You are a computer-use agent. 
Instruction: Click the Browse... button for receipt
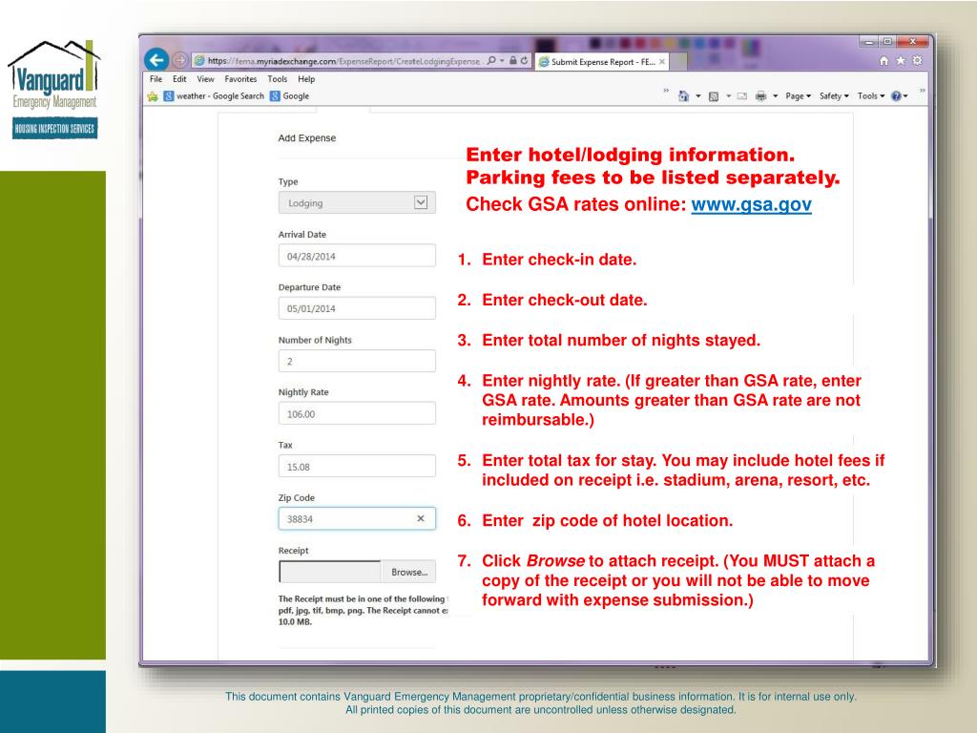[x=408, y=572]
